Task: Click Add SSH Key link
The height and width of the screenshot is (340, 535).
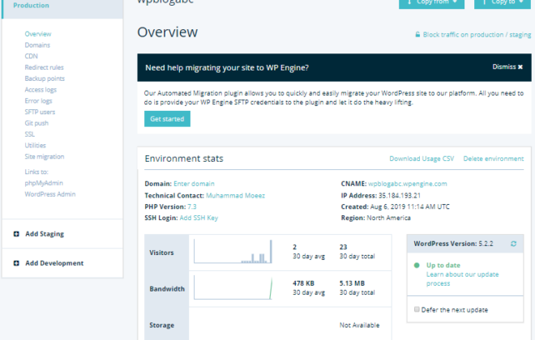Action: (x=199, y=218)
